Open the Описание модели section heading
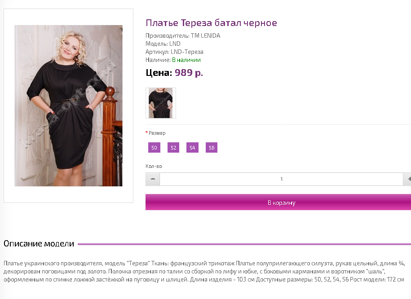The image size is (411, 299). point(39,244)
